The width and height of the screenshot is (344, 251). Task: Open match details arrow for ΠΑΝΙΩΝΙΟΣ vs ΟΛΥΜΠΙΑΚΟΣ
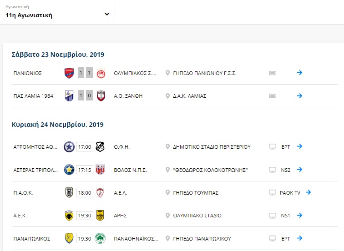pos(299,73)
